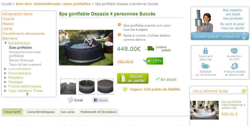Click the Satisfait ou remboursé tag icon
Screen dimensions: 250x126
[205, 66]
